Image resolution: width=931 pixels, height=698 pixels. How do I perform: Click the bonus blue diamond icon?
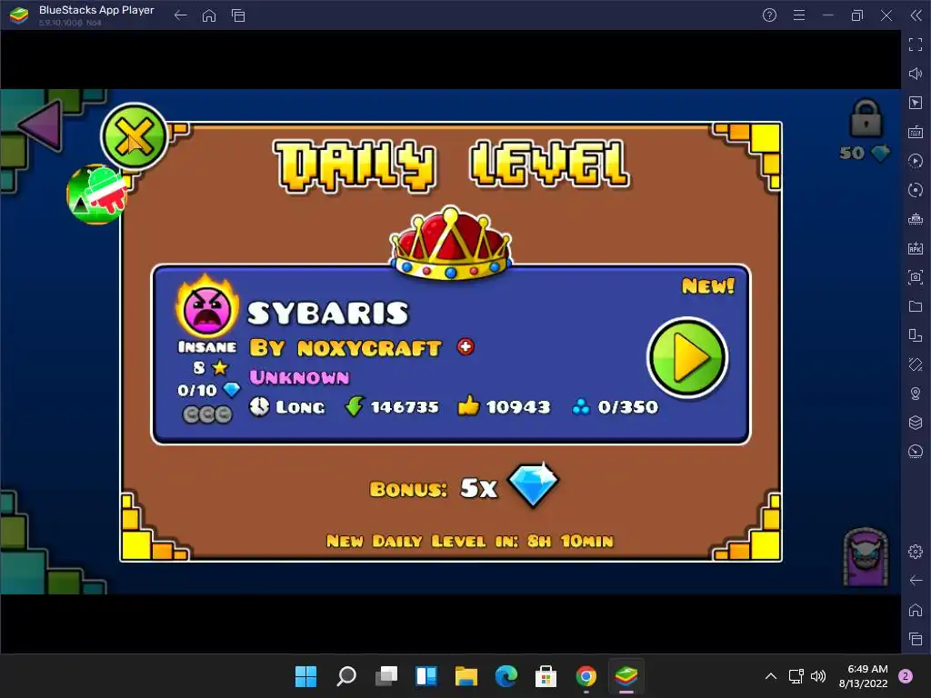(533, 485)
